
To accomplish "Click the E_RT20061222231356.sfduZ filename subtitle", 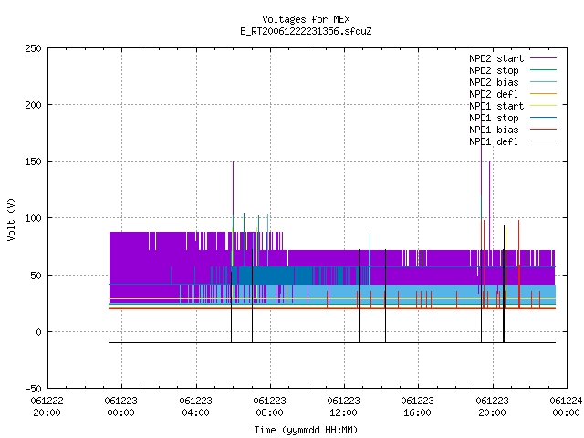I will [307, 31].
